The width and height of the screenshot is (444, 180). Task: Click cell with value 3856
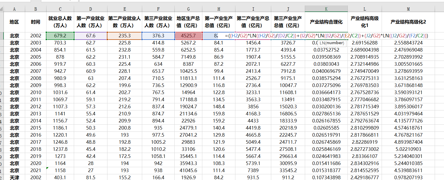pos(253,107)
